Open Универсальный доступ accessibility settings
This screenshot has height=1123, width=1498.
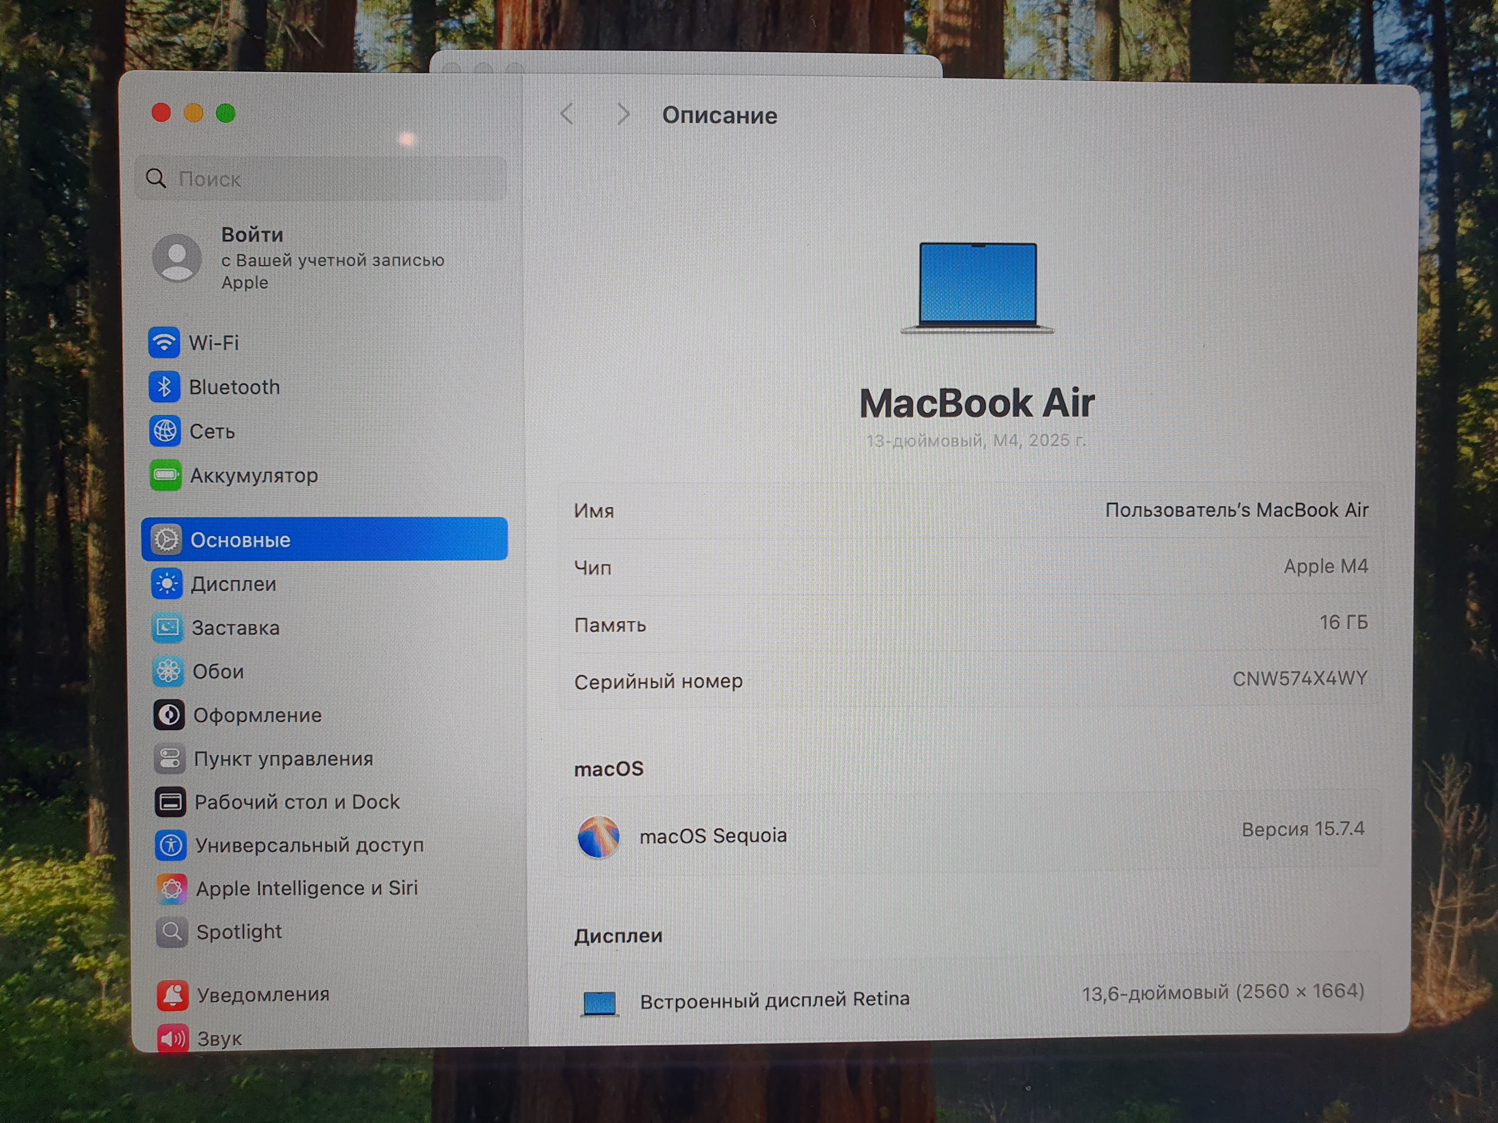click(309, 845)
